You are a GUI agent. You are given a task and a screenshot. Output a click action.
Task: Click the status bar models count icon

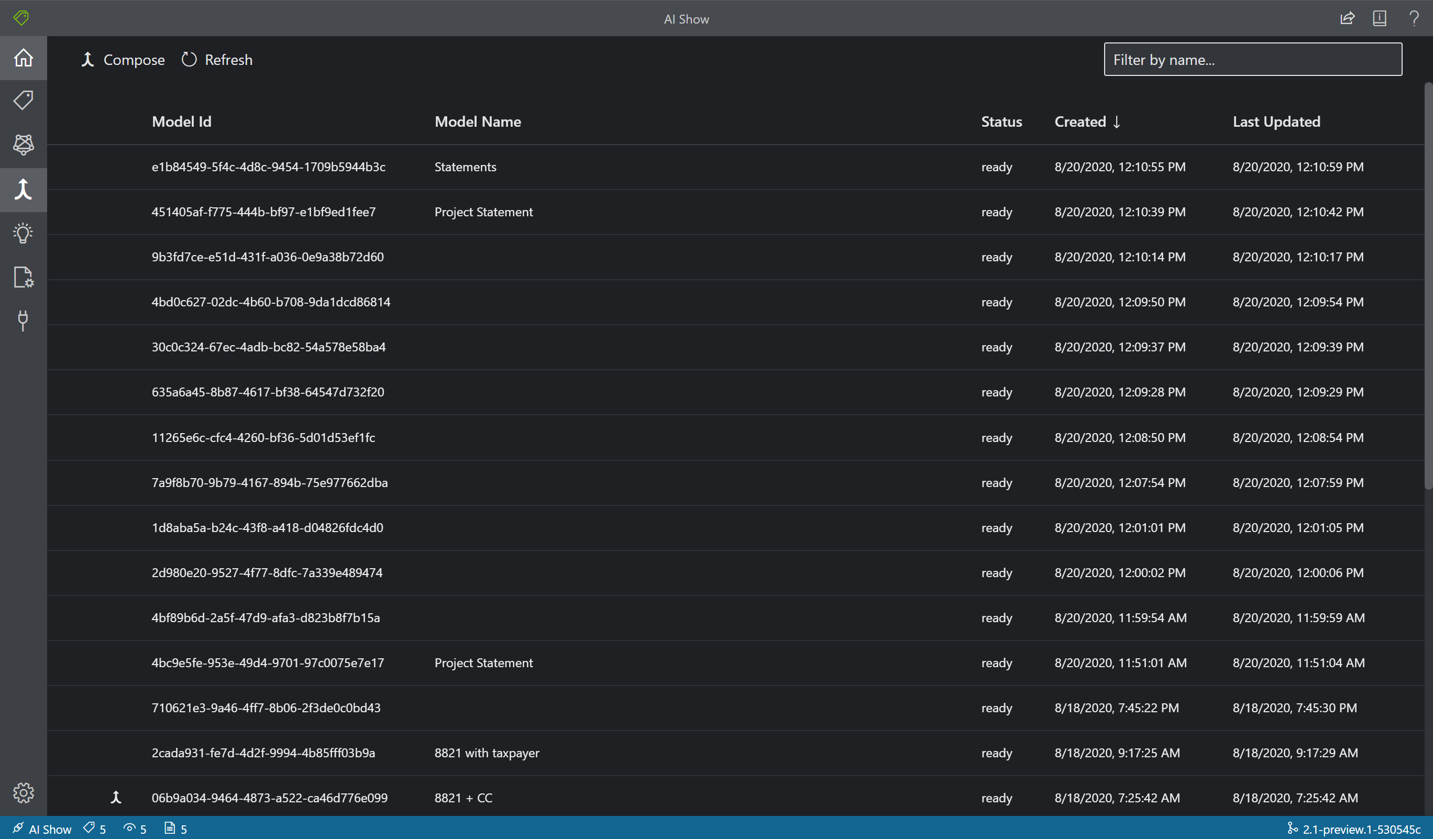(x=168, y=827)
